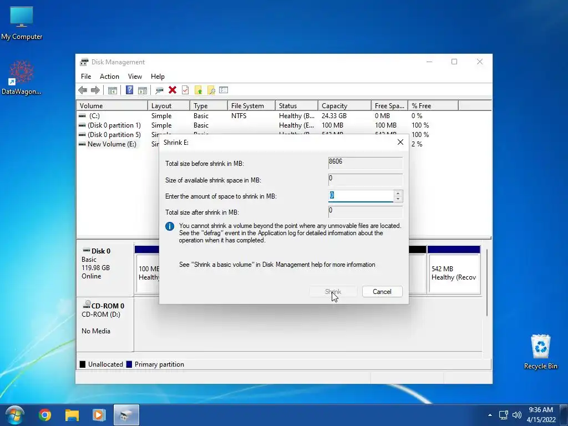Toggle the Show/Hide Action Pane toolbar icon
The width and height of the screenshot is (568, 426).
[x=143, y=90]
